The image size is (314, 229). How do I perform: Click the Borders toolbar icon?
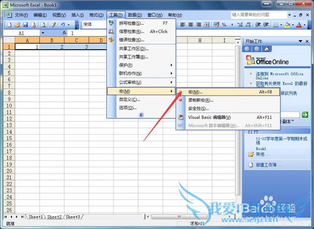(x=276, y=25)
